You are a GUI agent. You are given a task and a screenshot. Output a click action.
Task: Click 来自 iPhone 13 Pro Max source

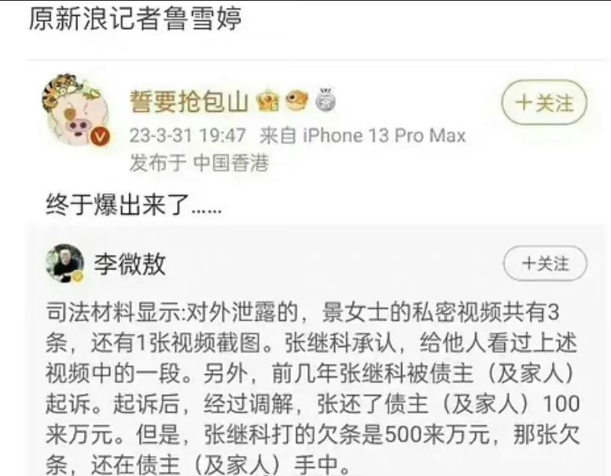(x=362, y=136)
